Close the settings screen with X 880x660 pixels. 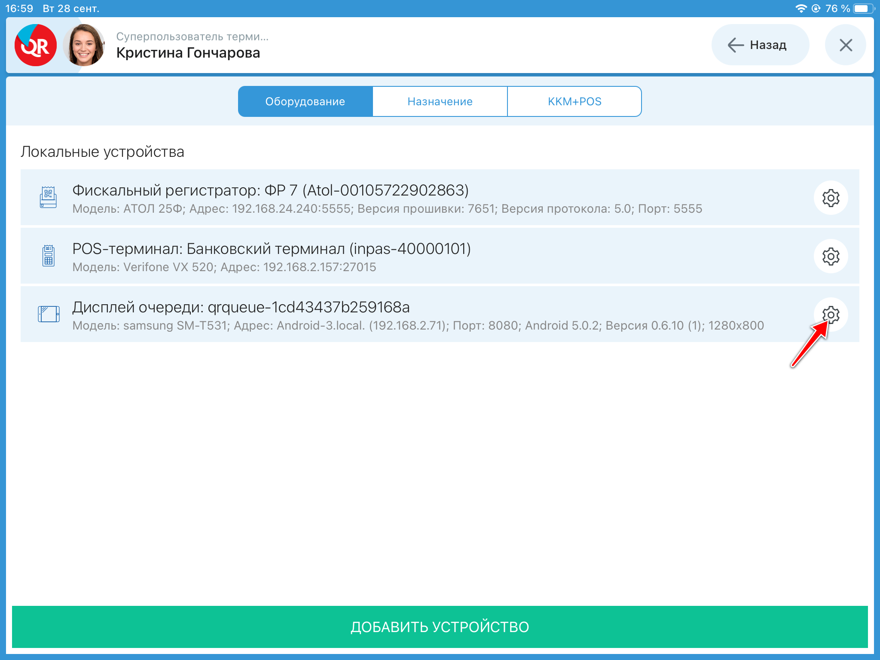click(x=846, y=45)
